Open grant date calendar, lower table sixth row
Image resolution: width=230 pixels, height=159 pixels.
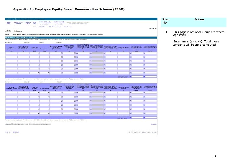tap(62, 113)
